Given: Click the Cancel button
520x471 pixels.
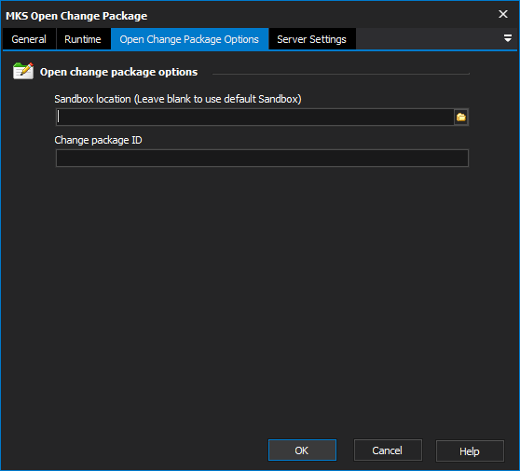Looking at the screenshot, I should [388, 450].
